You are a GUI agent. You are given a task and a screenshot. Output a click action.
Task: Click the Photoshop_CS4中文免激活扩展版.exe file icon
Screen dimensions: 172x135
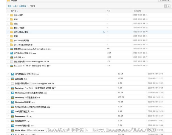pyautogui.click(x=13, y=93)
